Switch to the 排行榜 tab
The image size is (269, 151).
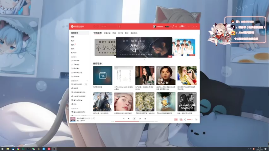click(x=120, y=33)
